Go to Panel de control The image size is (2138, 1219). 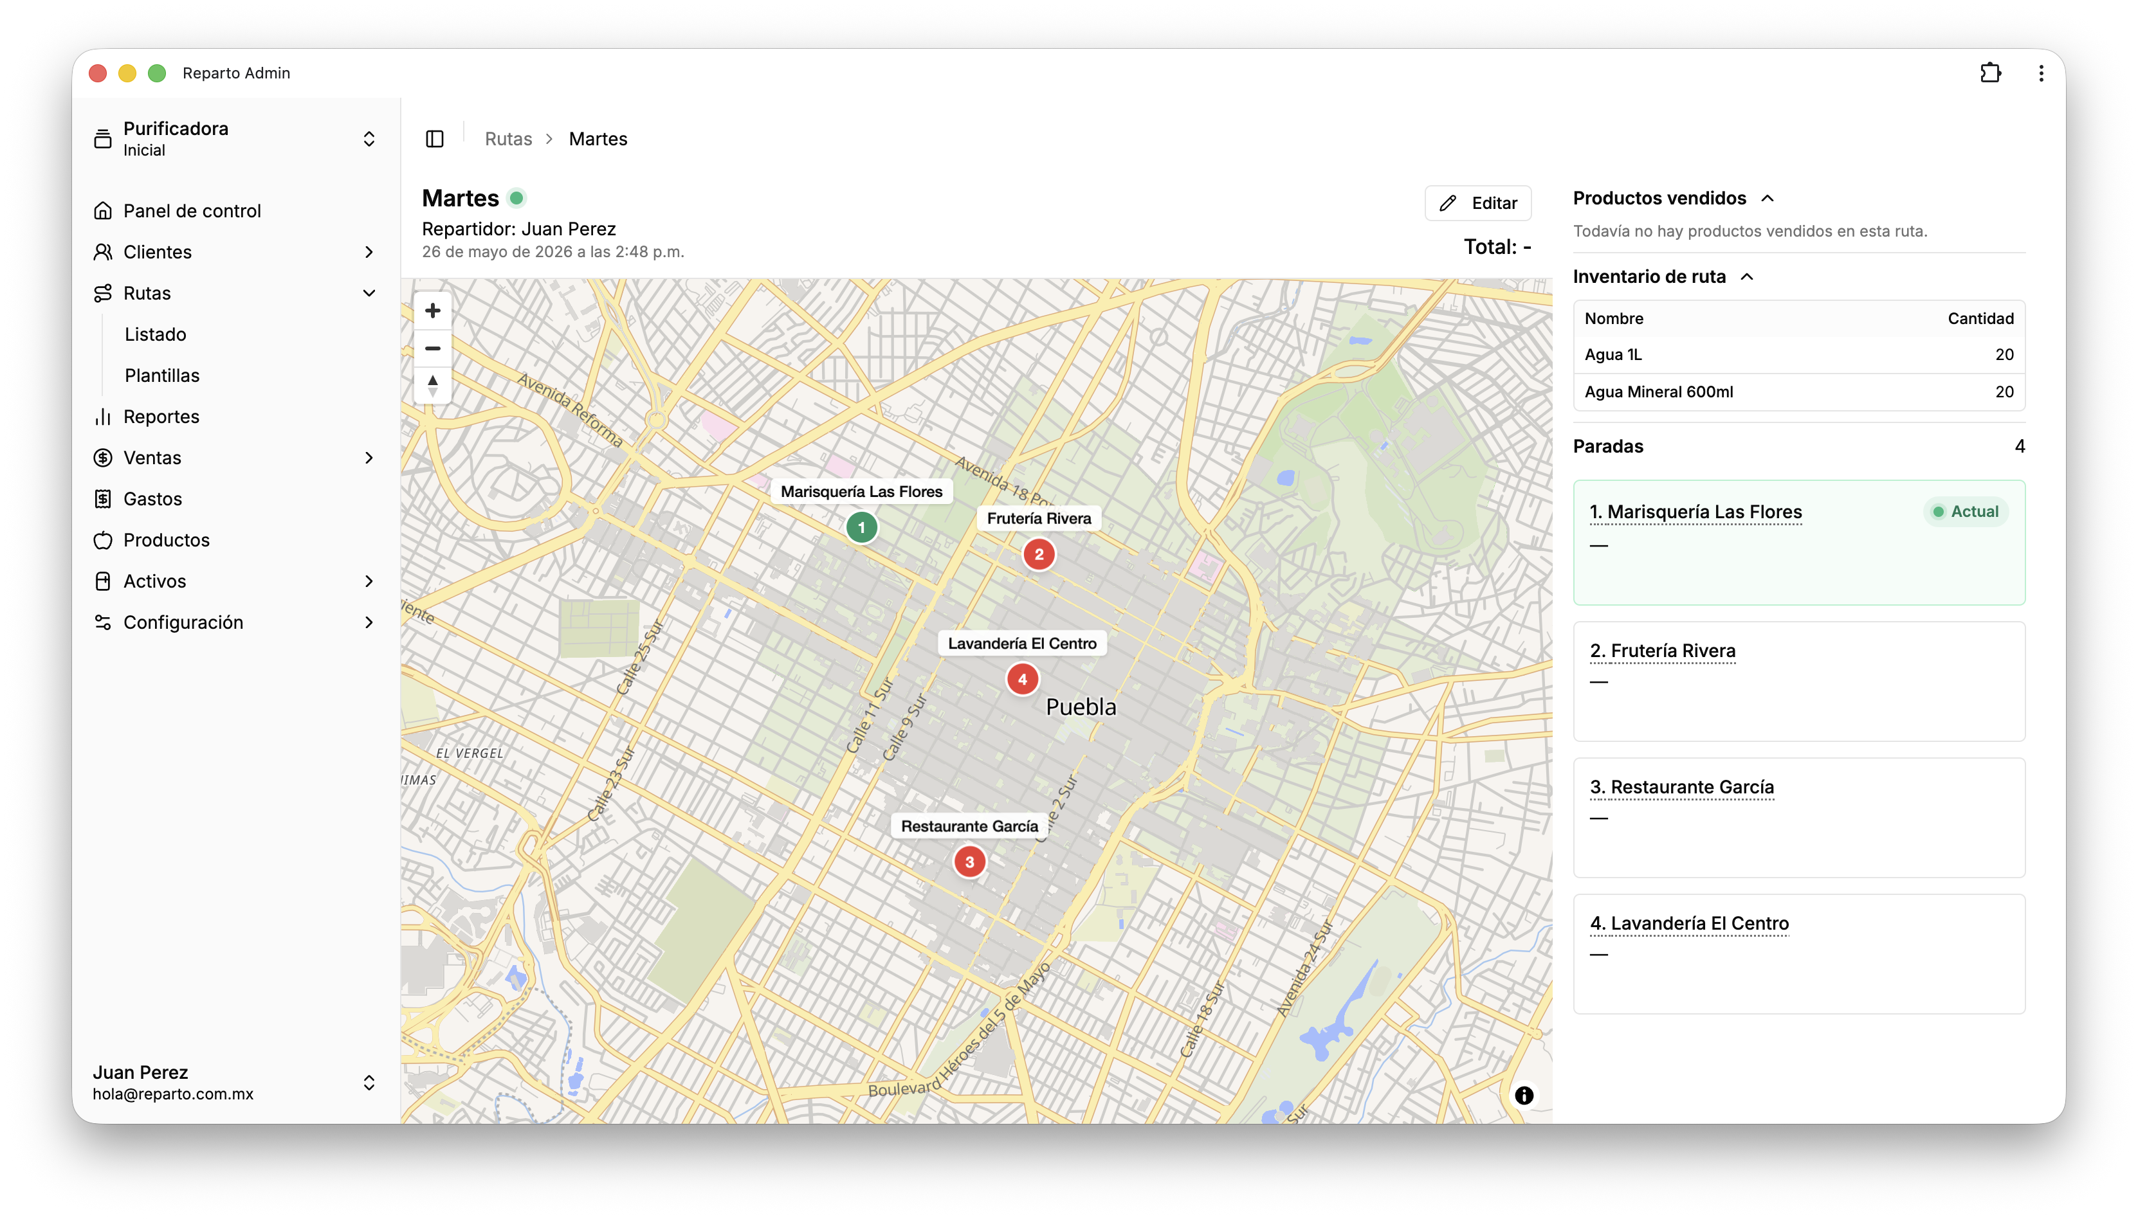pyautogui.click(x=192, y=211)
